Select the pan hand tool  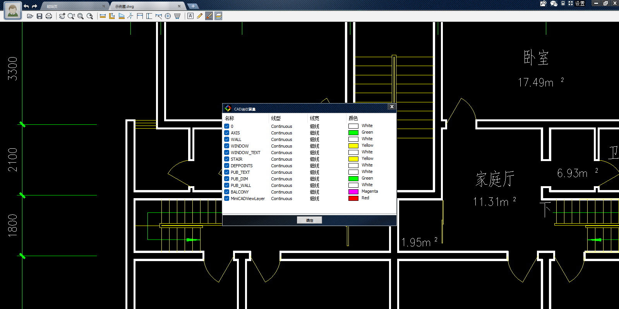pyautogui.click(x=62, y=16)
